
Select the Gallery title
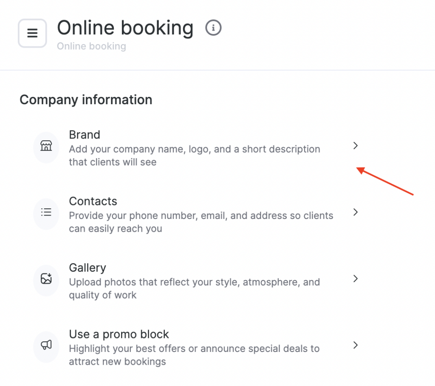pyautogui.click(x=88, y=268)
